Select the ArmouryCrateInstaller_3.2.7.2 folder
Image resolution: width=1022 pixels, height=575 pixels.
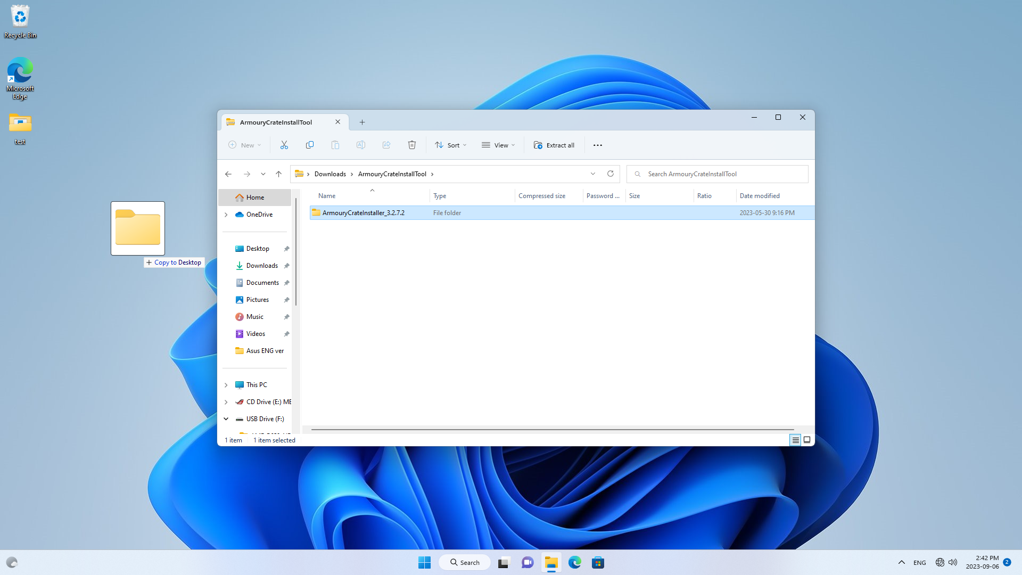[363, 212]
